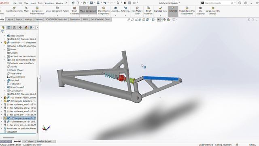Click the Insert Components tool
This screenshot has width=259, height=146.
tap(14, 10)
